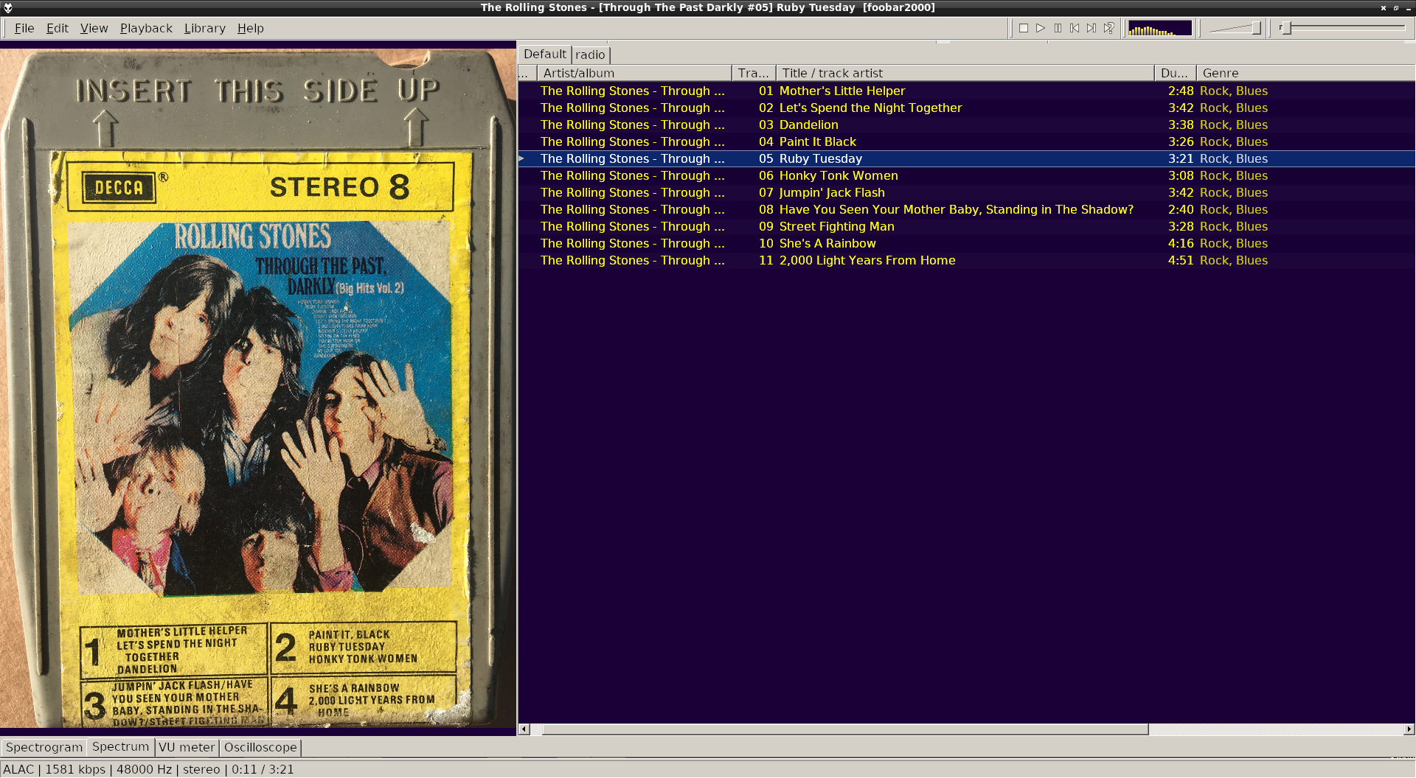This screenshot has height=778, width=1416.
Task: Click the Tra... track number column header
Action: [x=754, y=73]
